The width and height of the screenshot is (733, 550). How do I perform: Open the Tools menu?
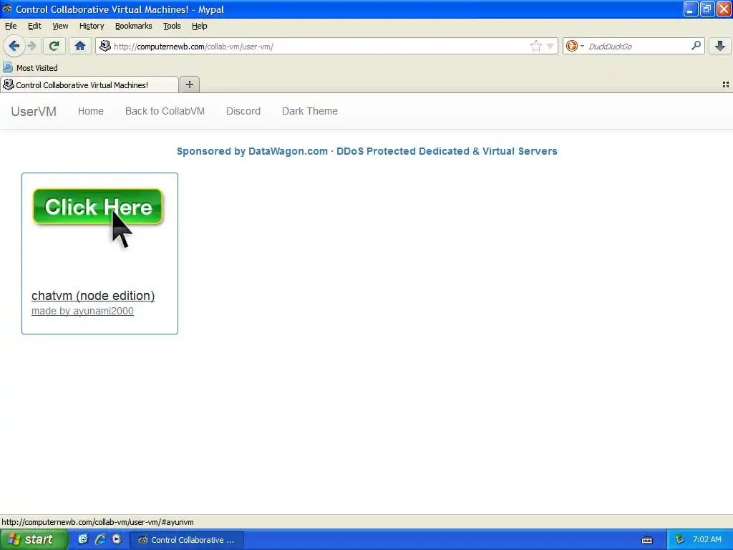coord(172,26)
